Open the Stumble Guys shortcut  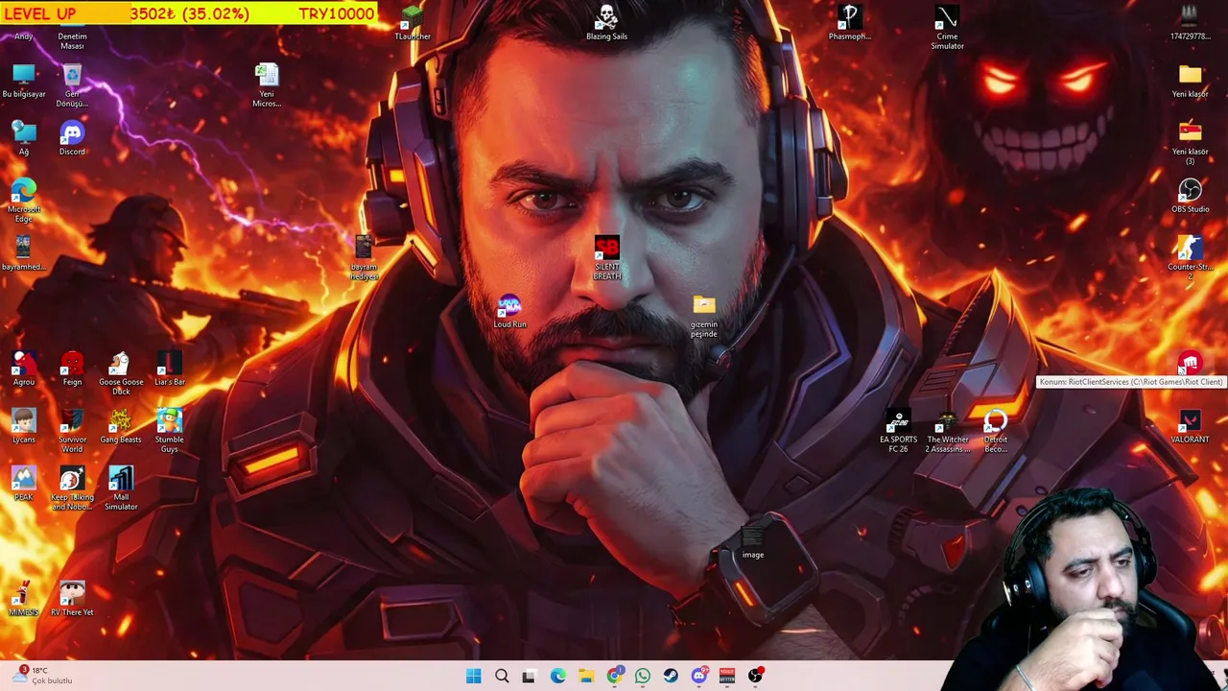point(170,432)
